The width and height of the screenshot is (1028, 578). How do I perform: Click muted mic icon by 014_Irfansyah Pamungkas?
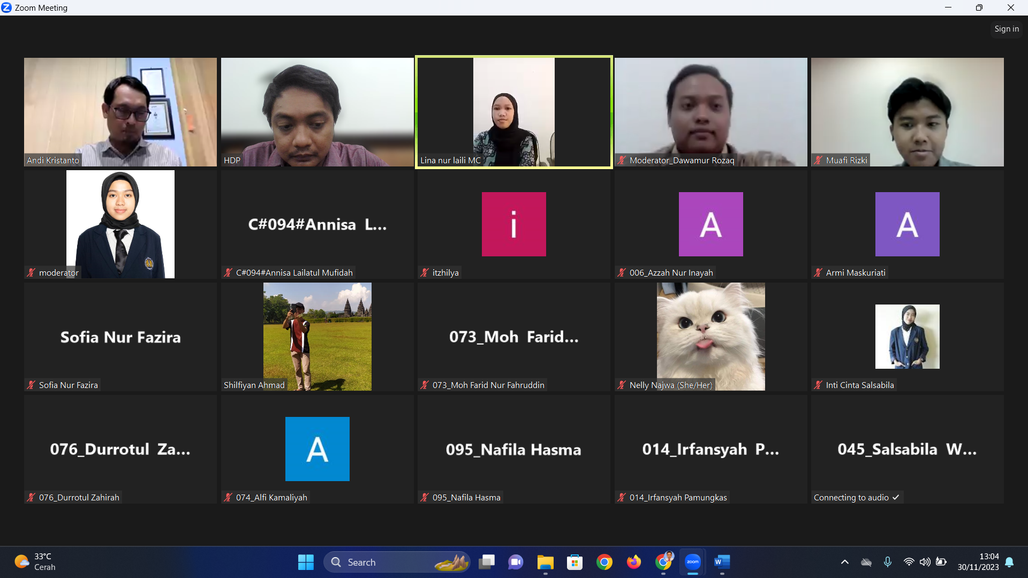[622, 497]
